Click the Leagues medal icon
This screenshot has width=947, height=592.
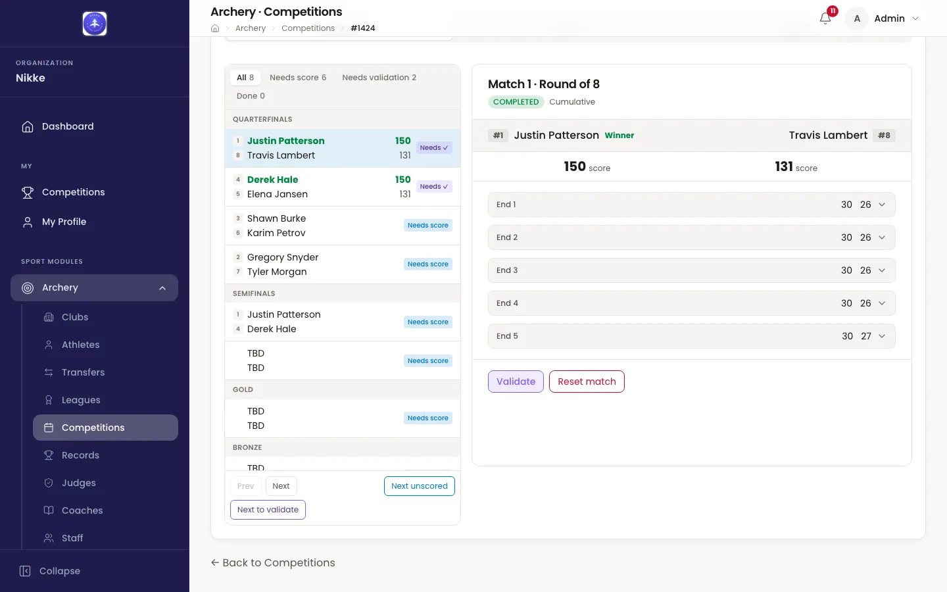(x=49, y=400)
